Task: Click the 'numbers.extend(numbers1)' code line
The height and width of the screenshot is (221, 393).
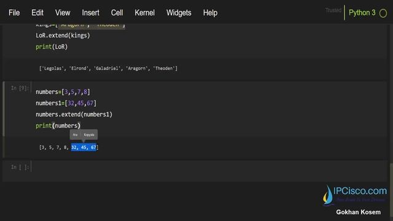Action: 74,115
